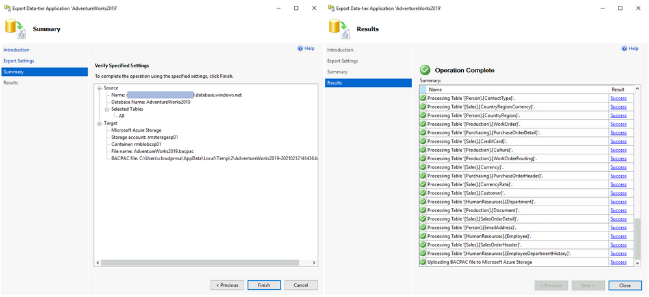
Task: Select 'All' under Selected Tables
Action: point(121,116)
